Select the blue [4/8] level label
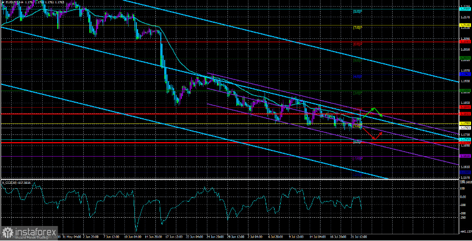 (358, 77)
